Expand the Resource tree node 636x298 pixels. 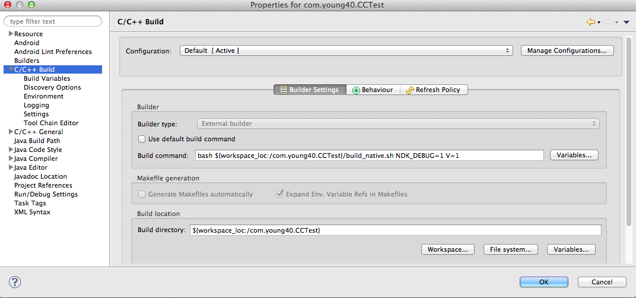coord(11,34)
